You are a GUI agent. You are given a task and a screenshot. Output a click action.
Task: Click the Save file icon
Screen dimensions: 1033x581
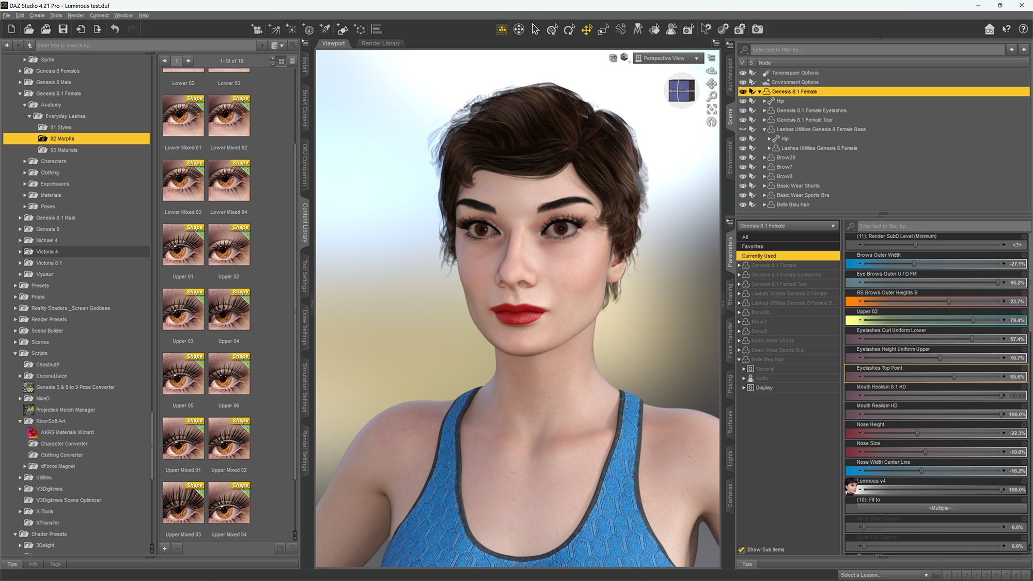[x=63, y=29]
